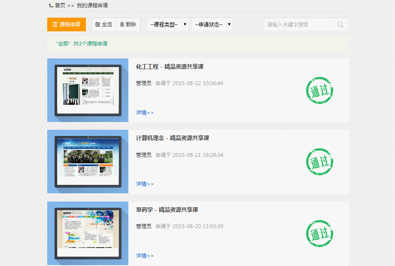Screen dimensions: 395x266
Task: Expand the 申请状态 dropdown
Action: (212, 24)
